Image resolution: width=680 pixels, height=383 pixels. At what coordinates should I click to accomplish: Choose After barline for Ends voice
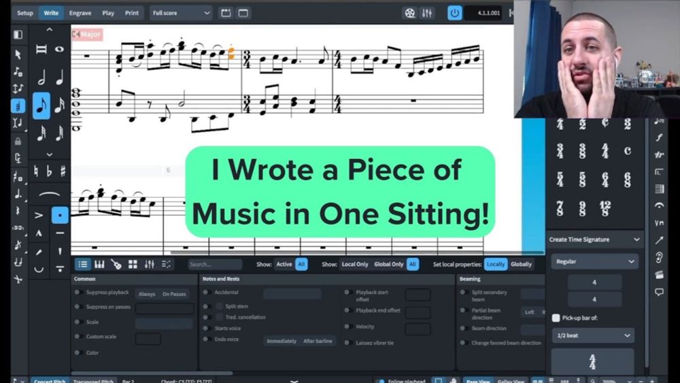(318, 341)
